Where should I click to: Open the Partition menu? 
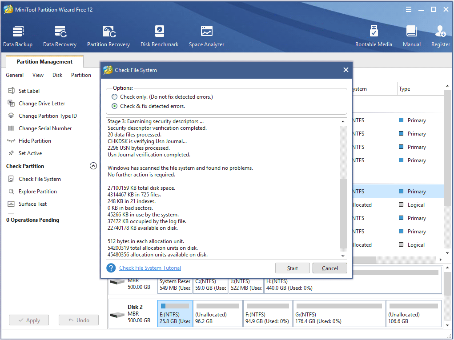(x=81, y=75)
